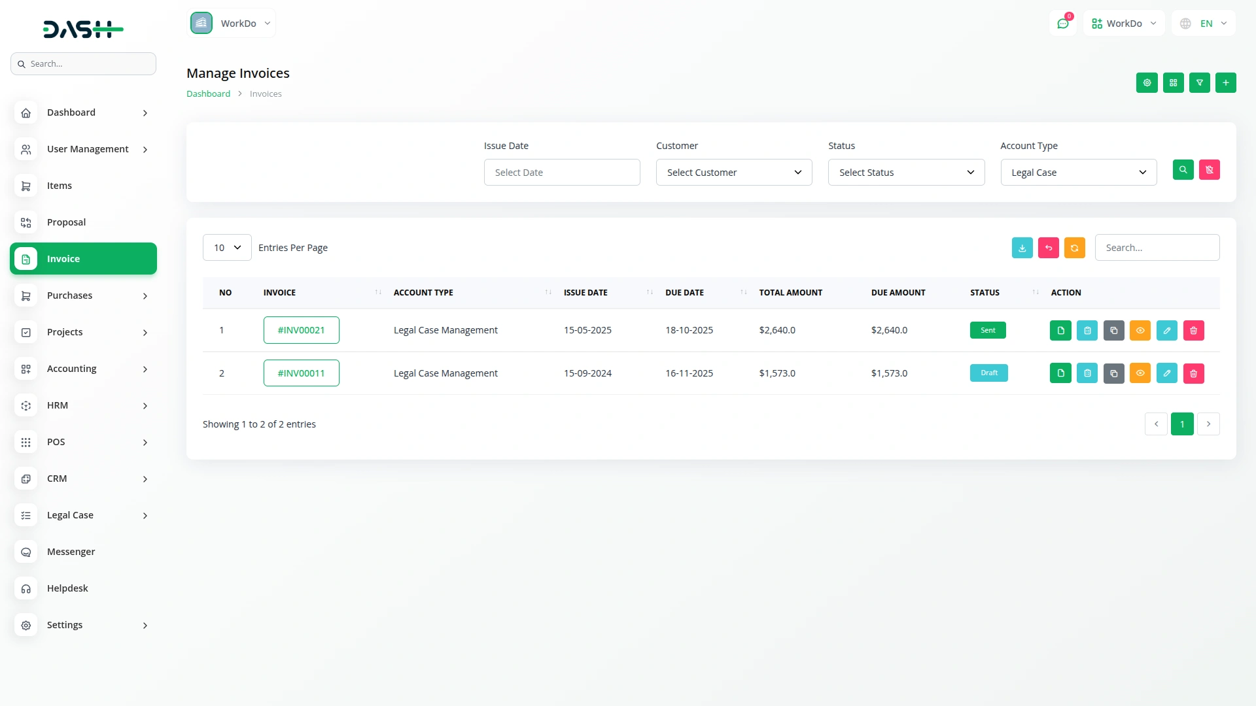Click the green document icon for #INV00011
Image resolution: width=1256 pixels, height=706 pixels.
pos(1060,373)
